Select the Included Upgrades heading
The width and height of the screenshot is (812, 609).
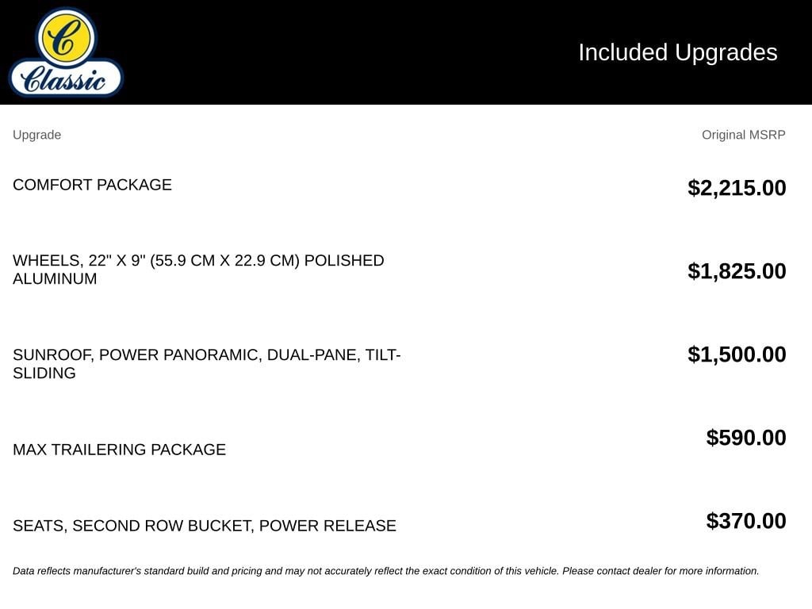click(677, 52)
